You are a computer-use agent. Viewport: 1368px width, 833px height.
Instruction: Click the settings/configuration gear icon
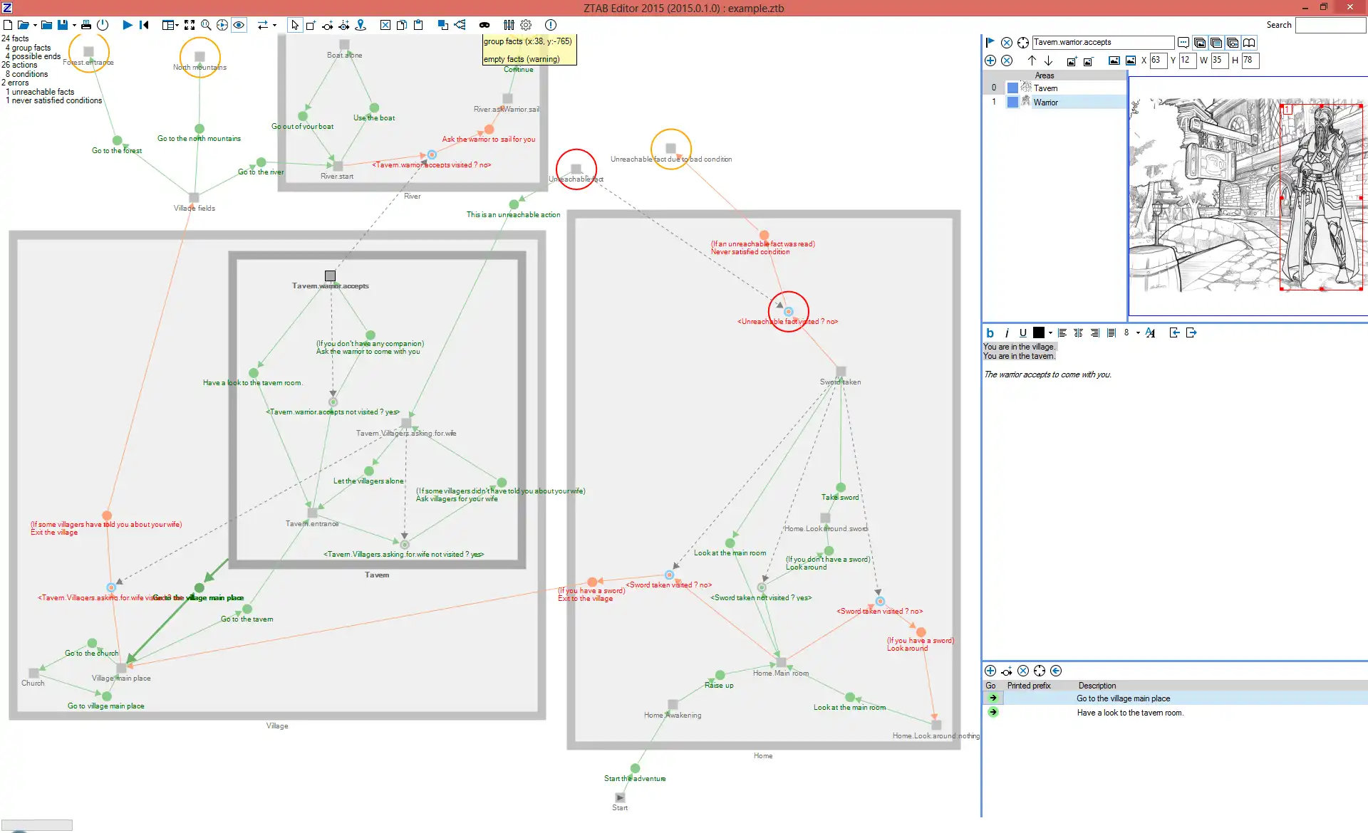527,24
